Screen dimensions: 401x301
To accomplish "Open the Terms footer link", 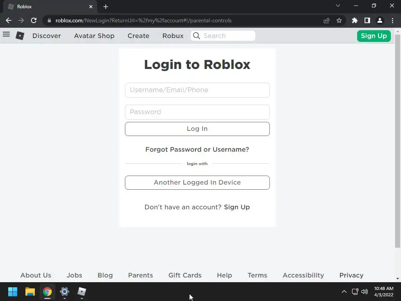I will coord(257,275).
